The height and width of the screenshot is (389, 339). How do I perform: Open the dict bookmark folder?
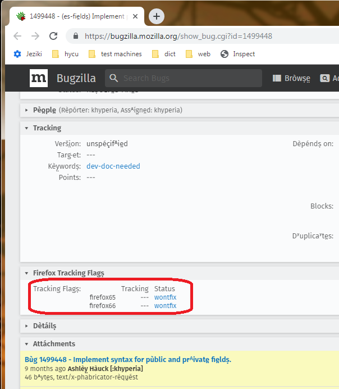(164, 54)
